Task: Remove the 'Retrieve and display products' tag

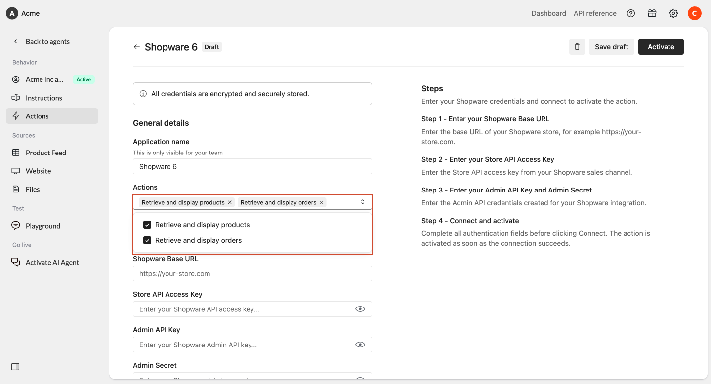Action: click(230, 202)
